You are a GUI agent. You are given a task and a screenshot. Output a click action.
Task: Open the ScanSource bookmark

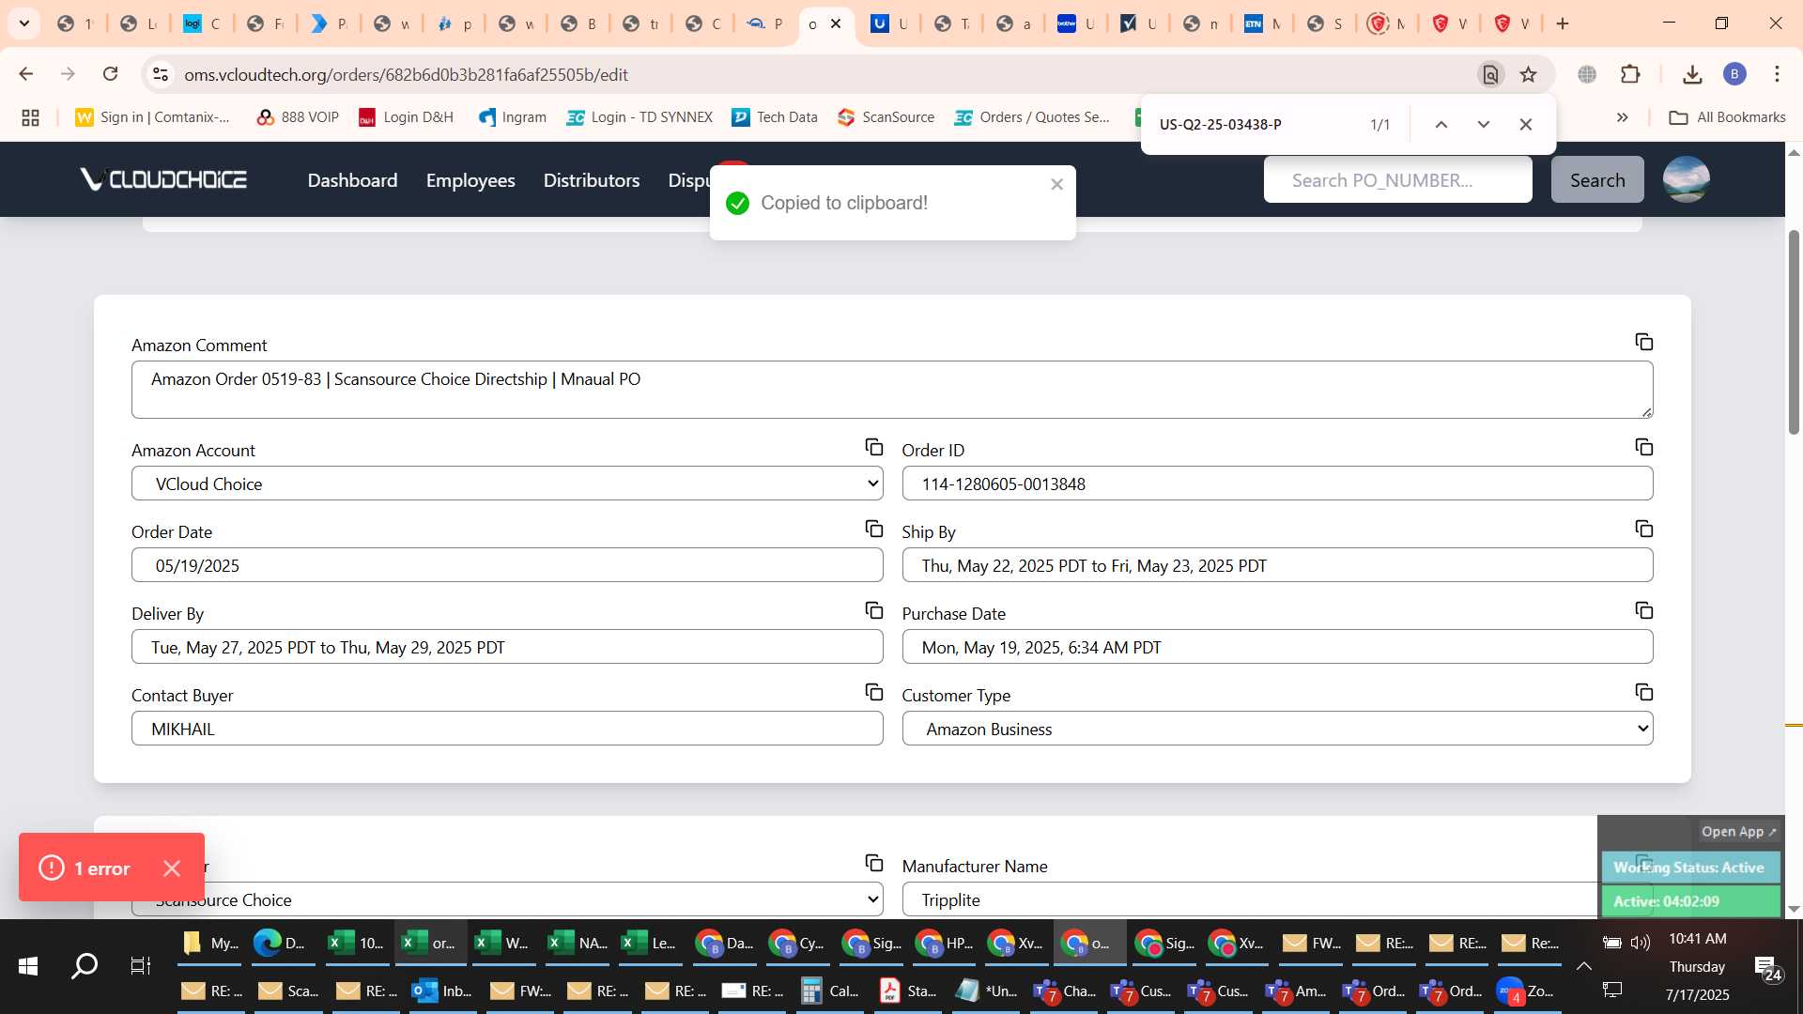886,117
